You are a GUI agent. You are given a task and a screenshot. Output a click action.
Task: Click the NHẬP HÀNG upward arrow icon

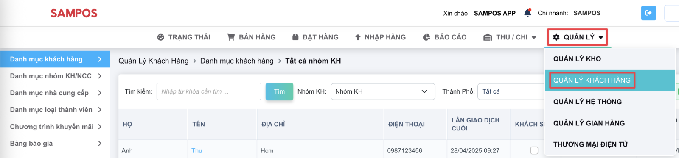[x=358, y=37]
